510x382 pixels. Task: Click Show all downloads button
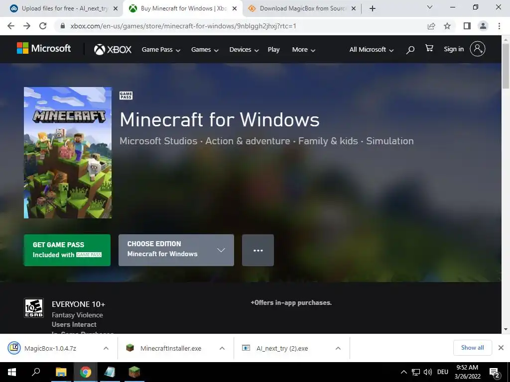pyautogui.click(x=472, y=348)
